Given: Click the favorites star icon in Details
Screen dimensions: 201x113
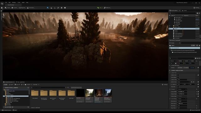Looking at the screenshot, I should pos(198,58).
